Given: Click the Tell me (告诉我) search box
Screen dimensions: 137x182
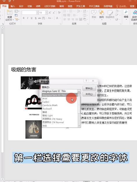Looking at the screenshot, I should point(122,6).
